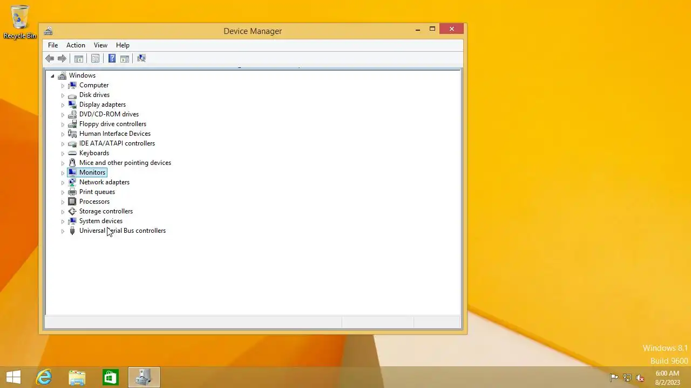691x388 pixels.
Task: Toggle Show/Hide Console Tree toolbar icon
Action: [79, 58]
